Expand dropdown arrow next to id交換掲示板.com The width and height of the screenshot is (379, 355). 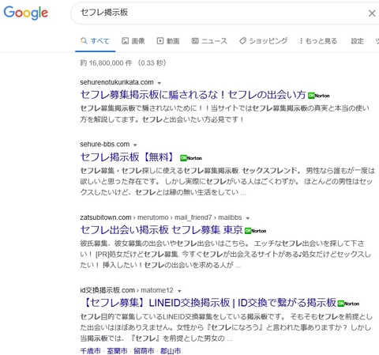pos(179,291)
